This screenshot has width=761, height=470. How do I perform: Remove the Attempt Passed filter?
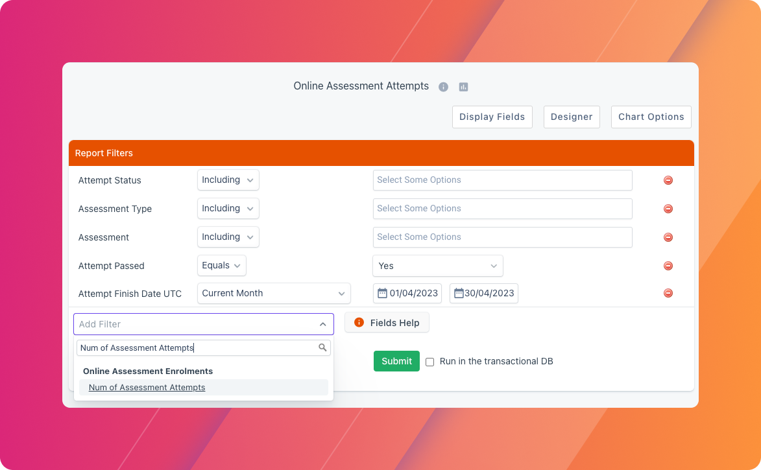point(668,265)
